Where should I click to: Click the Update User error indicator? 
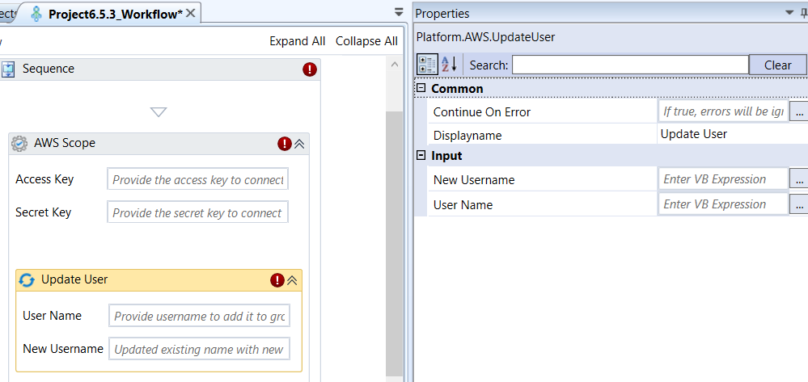point(277,280)
